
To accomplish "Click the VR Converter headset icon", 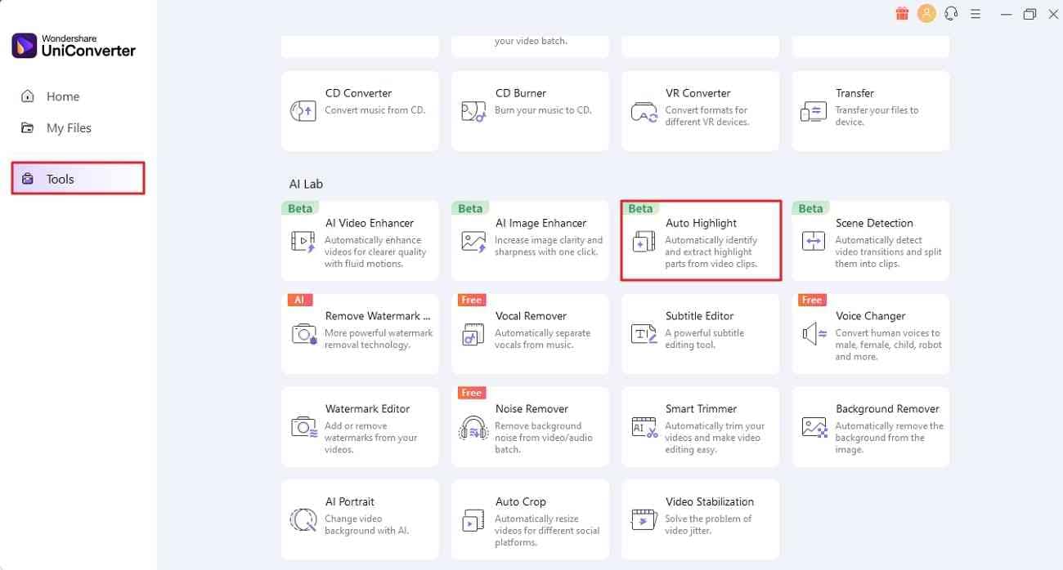I will pos(644,111).
